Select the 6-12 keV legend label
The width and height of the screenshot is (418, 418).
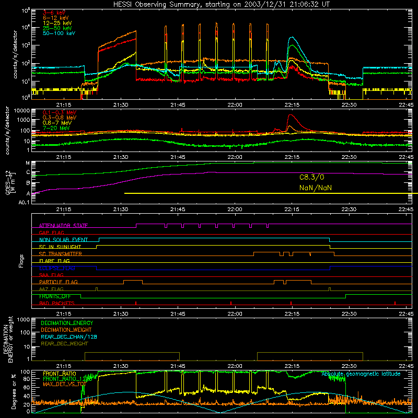[55, 18]
